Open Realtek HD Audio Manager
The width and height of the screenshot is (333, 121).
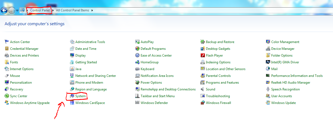click(x=291, y=83)
